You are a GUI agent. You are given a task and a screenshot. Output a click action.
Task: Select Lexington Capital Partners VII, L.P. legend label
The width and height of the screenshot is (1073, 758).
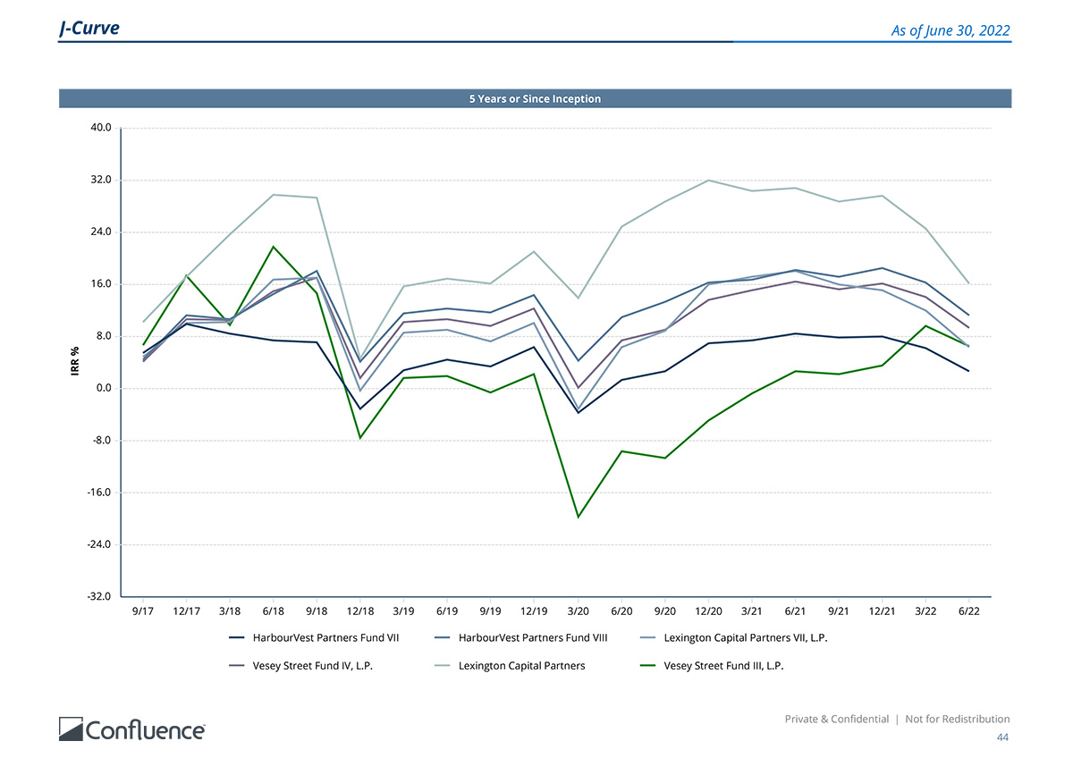[739, 637]
